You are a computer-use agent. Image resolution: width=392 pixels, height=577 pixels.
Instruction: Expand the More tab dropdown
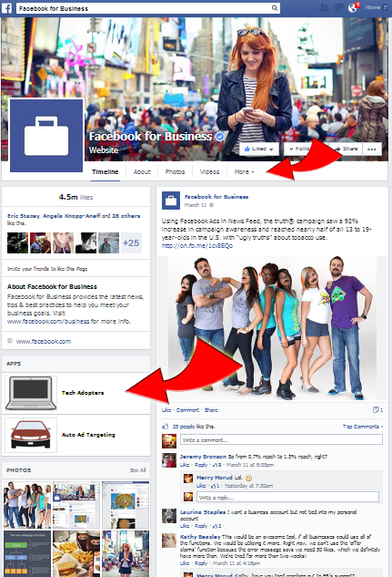click(244, 172)
